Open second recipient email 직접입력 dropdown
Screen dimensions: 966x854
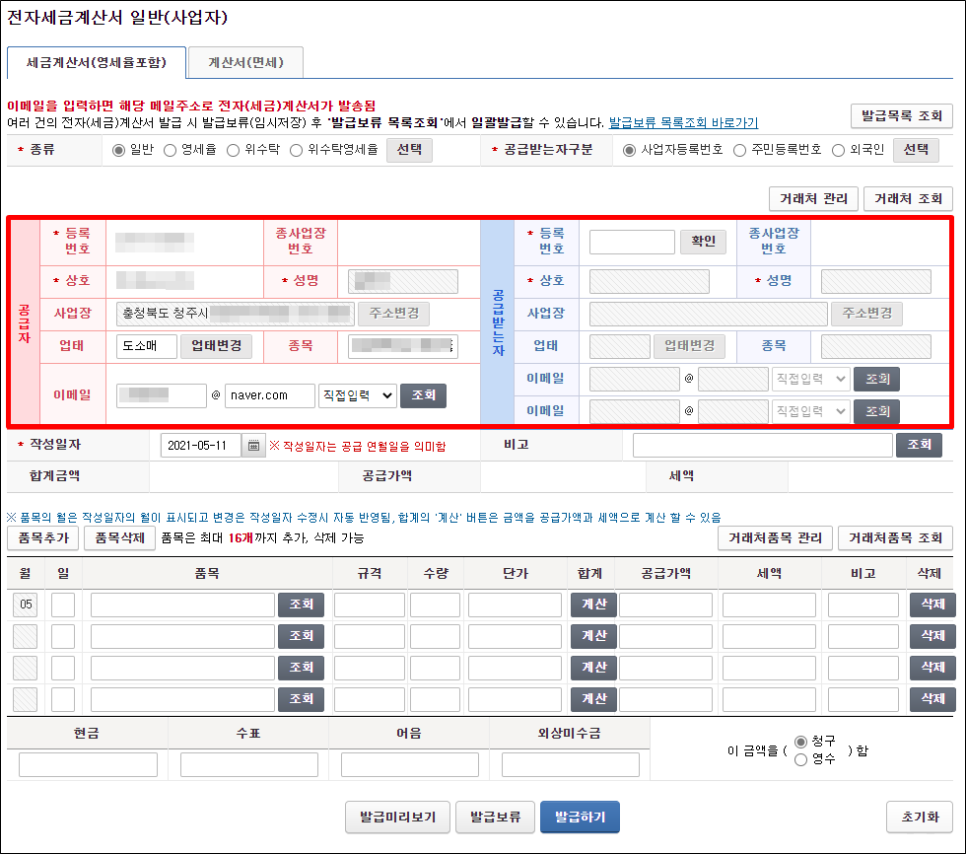(x=810, y=411)
